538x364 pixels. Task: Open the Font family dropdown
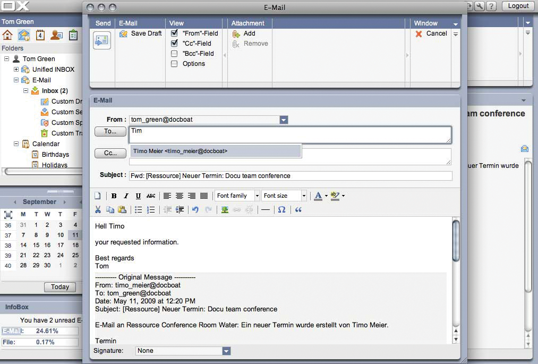click(x=237, y=196)
